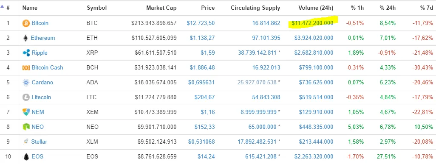Click the Cardano logo icon
The width and height of the screenshot is (436, 164).
coord(26,82)
